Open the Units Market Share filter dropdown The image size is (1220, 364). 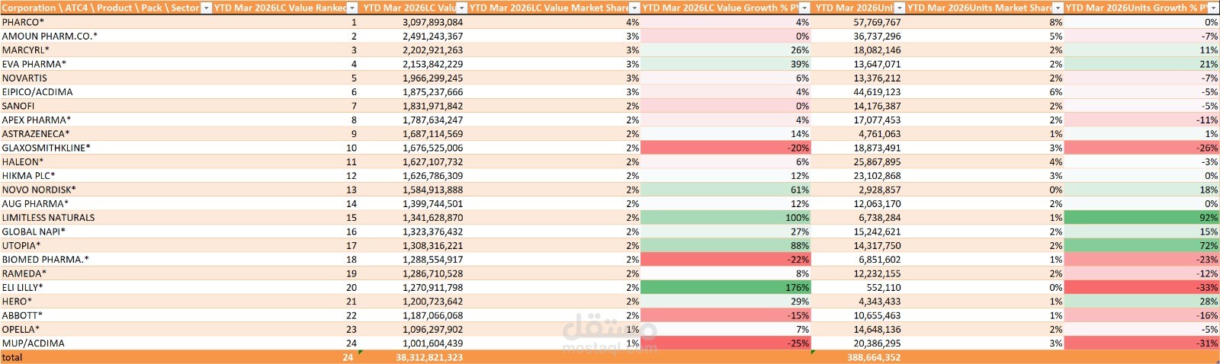(x=1058, y=8)
